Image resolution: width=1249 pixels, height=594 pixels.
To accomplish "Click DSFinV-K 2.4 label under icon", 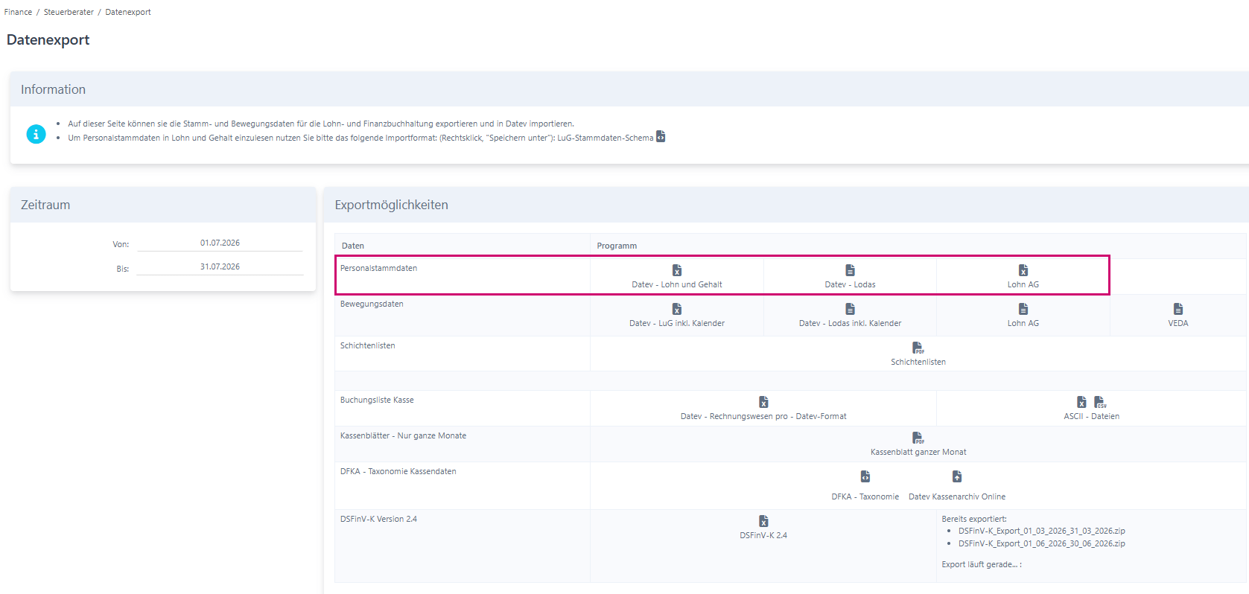I will click(763, 535).
